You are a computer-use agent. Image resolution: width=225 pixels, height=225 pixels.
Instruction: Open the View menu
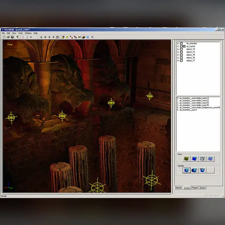click(x=14, y=33)
